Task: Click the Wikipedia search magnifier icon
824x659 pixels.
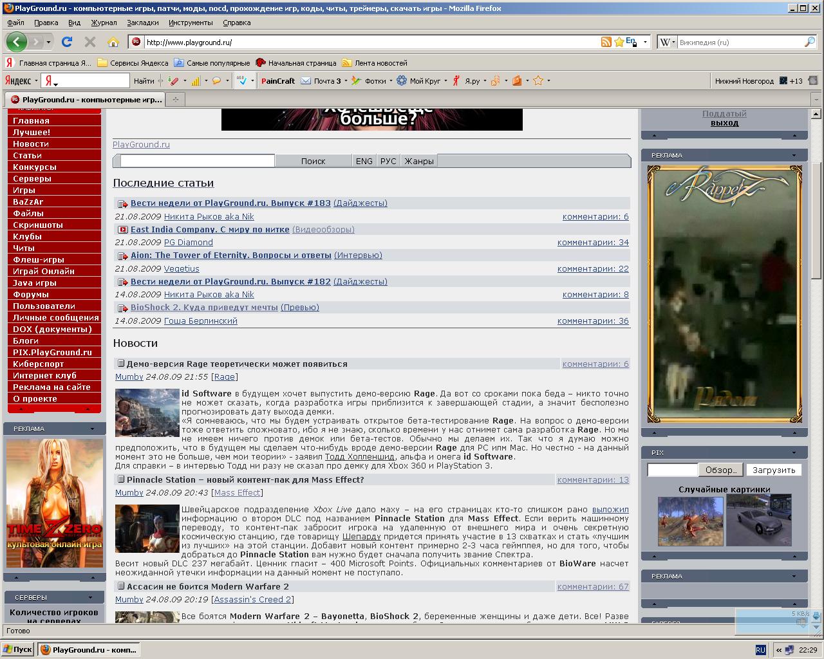Action: pyautogui.click(x=810, y=42)
